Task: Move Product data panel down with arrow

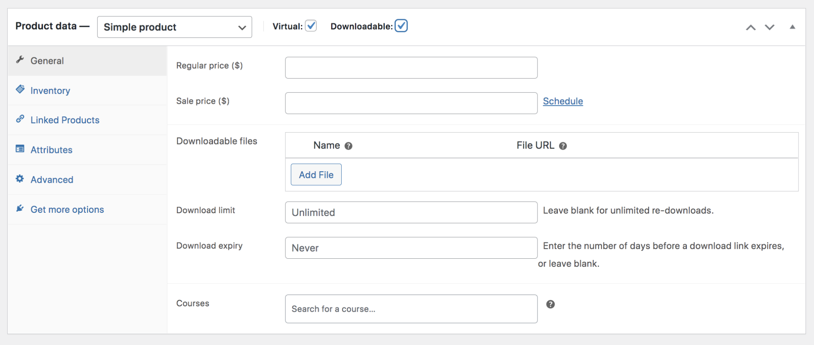Action: [770, 27]
